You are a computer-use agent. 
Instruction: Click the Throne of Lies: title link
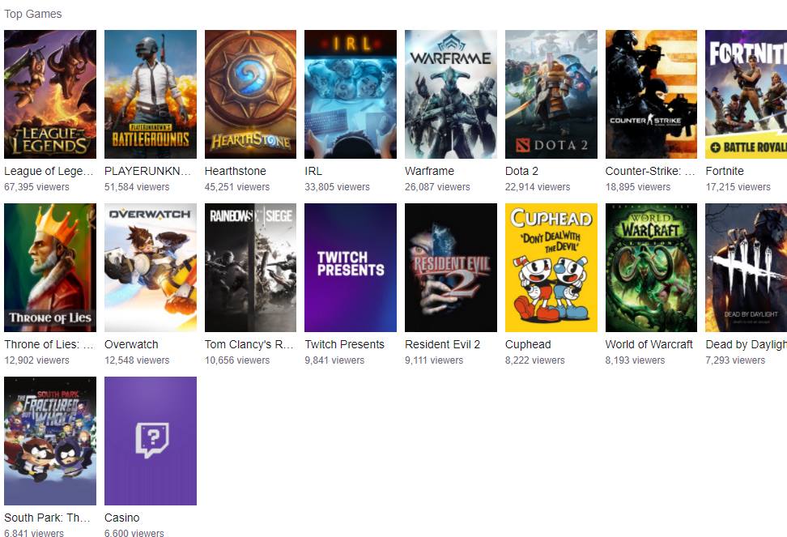(49, 345)
